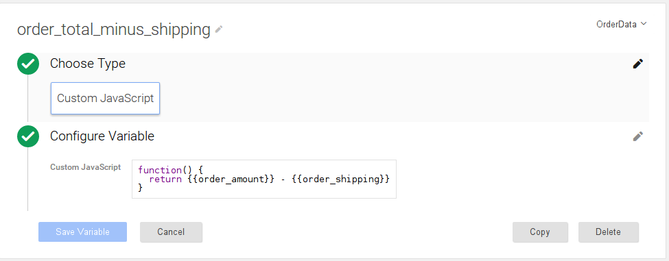
Task: Expand the Configure Variable section header
Action: click(x=102, y=136)
